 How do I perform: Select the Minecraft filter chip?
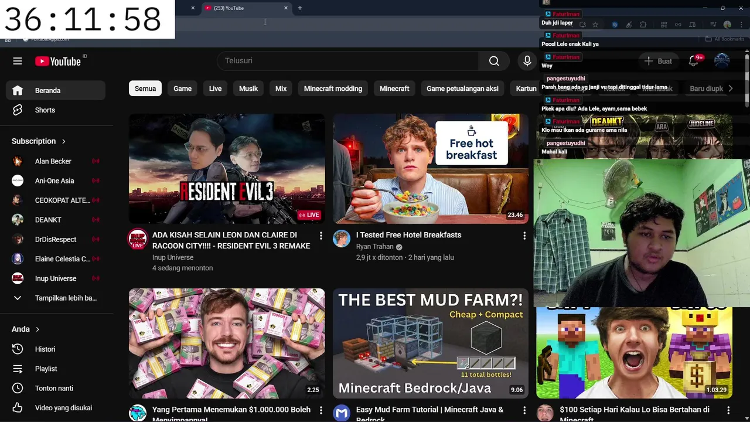tap(394, 89)
